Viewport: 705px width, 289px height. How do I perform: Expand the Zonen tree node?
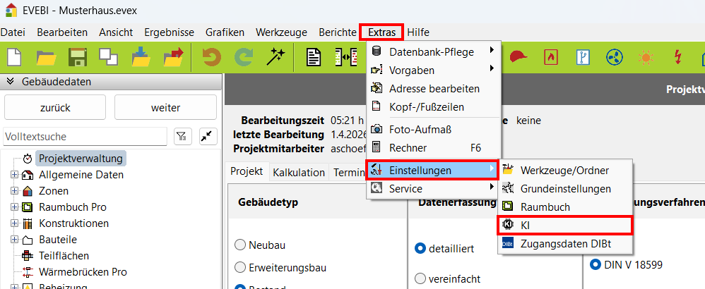(14, 190)
